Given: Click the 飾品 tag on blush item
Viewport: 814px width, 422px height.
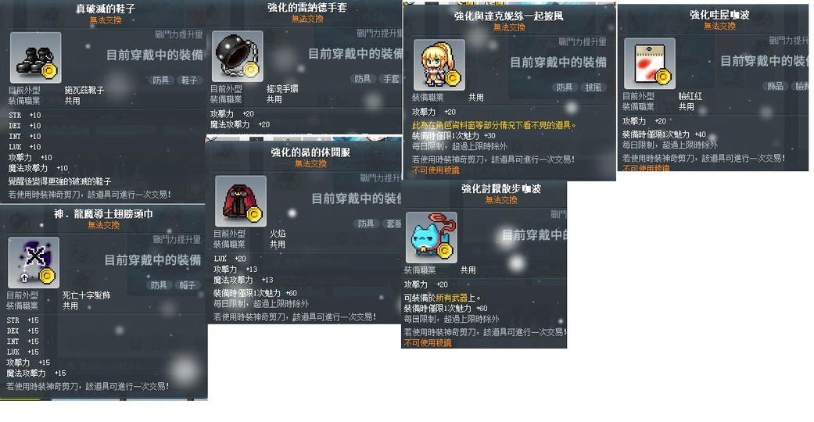Looking at the screenshot, I should [775, 86].
